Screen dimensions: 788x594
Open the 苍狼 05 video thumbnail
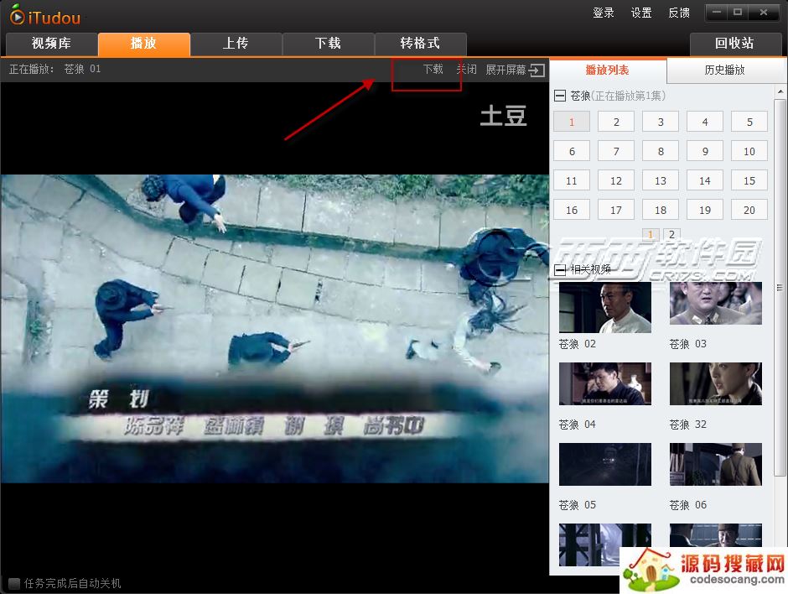click(x=604, y=465)
